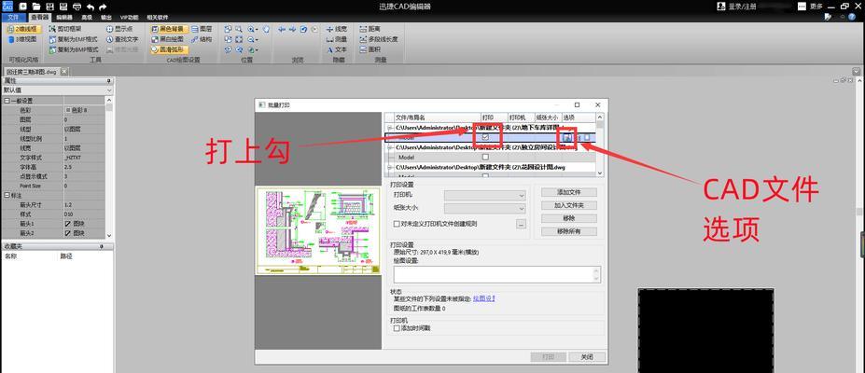Click 复制为EMF格式 tool
Screen dimensions: 865x373
pos(73,39)
